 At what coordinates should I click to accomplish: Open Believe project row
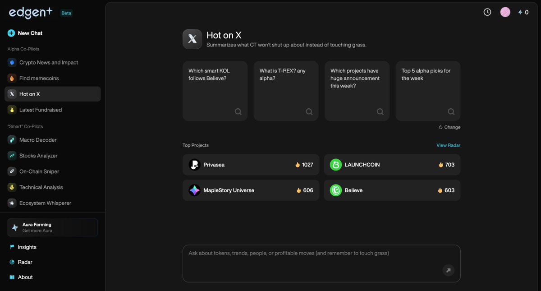pos(392,190)
